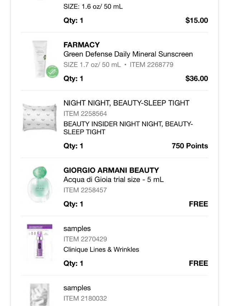Click the 750 Points reward value

click(x=190, y=146)
